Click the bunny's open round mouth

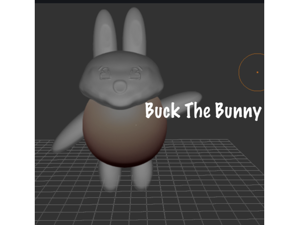click(119, 86)
